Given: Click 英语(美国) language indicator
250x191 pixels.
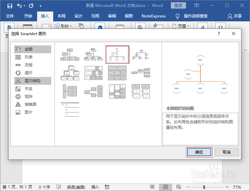Looking at the screenshot, I should 76,187.
